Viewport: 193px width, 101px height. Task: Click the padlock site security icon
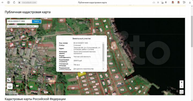coord(19,2)
